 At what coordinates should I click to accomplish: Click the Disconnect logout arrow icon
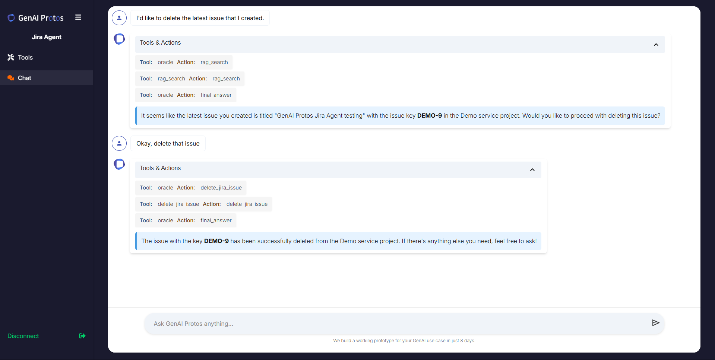[82, 336]
